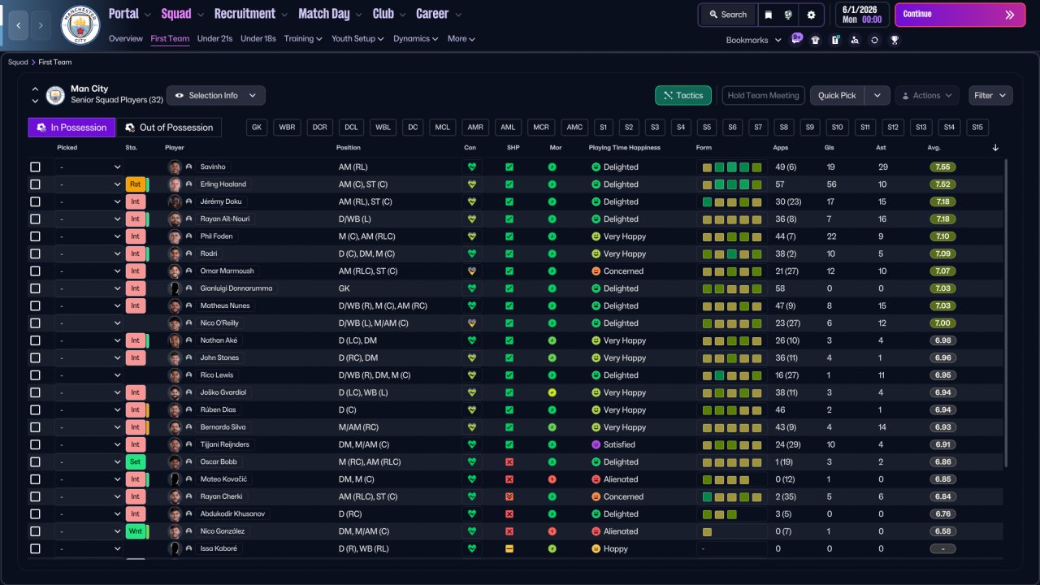Click the Manchester City club badge
Image resolution: width=1040 pixels, height=585 pixels.
80,25
